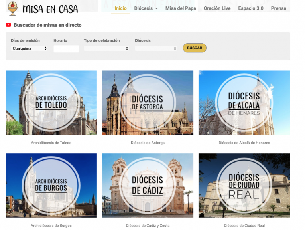Click the MISA EN CASA site title
Screen dimensions: 305x230
click(50, 9)
